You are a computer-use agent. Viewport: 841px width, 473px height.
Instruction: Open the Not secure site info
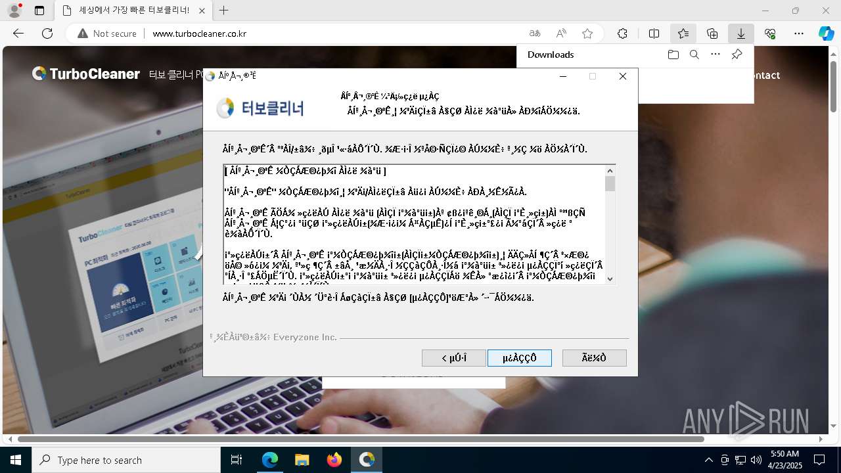pyautogui.click(x=107, y=34)
